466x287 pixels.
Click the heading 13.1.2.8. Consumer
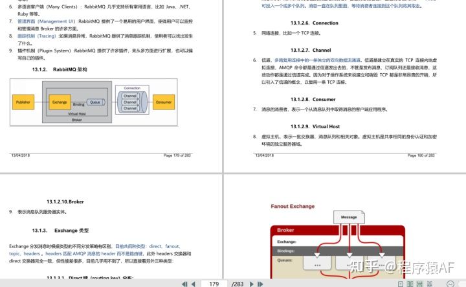[313, 99]
